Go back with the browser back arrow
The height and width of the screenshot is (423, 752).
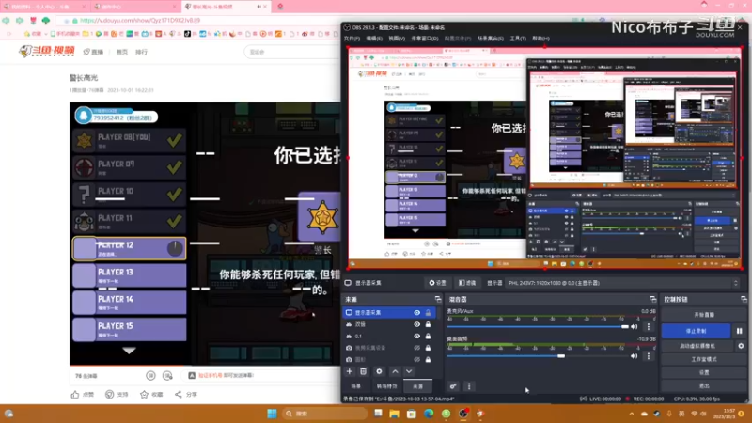pos(7,21)
